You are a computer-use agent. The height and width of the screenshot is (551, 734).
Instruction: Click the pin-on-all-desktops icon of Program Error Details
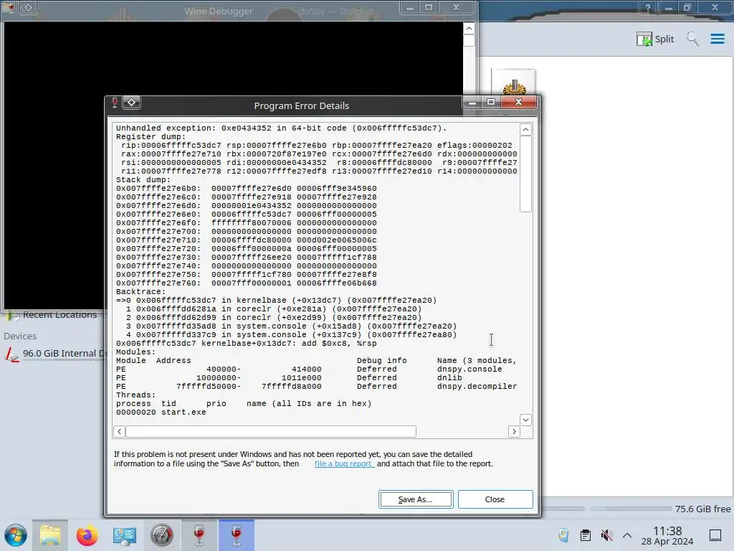pos(132,102)
